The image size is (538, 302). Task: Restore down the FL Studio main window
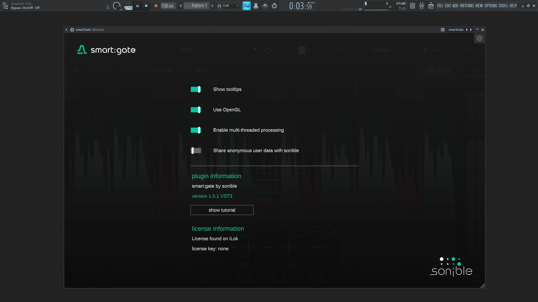click(x=528, y=6)
